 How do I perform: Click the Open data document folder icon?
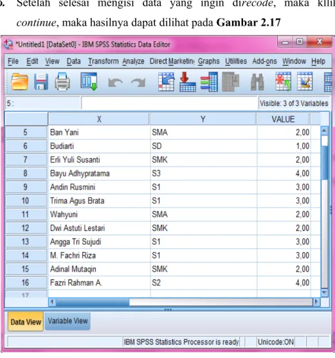[20, 82]
